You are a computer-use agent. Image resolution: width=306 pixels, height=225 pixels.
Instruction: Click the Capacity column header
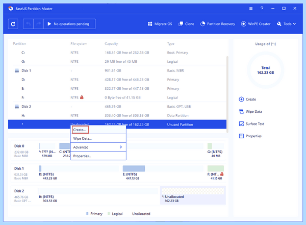coord(111,43)
